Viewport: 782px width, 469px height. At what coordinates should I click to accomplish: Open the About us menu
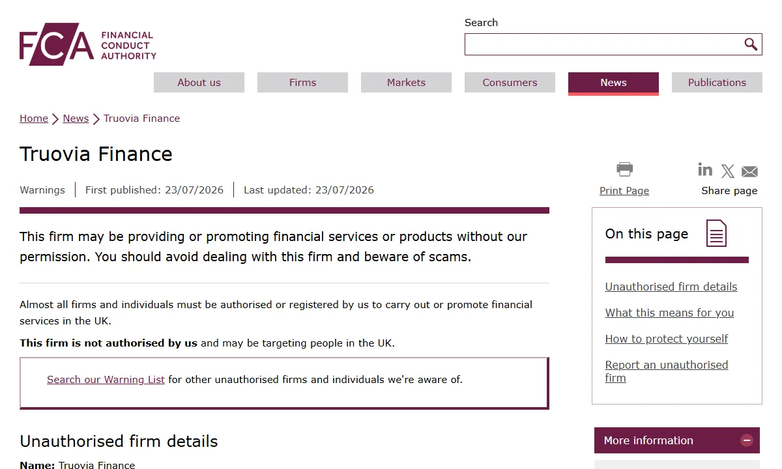click(x=199, y=82)
